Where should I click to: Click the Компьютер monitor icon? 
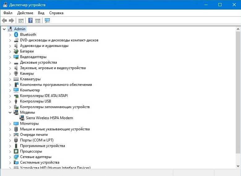tap(16, 90)
